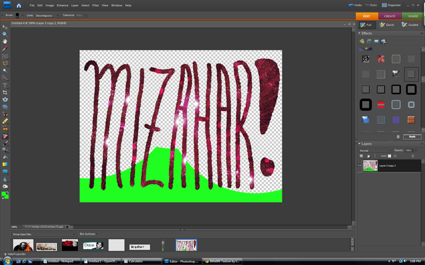Open the Bin Actions dropdown
Viewport: 425px width, 265px height.
(88, 234)
